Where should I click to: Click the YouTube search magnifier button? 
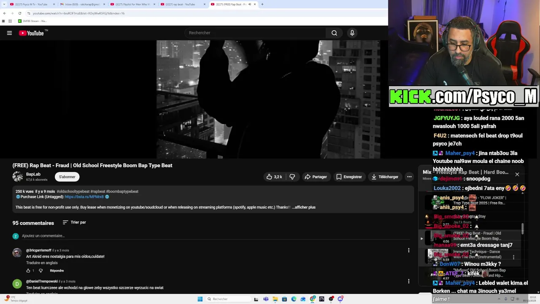(334, 33)
